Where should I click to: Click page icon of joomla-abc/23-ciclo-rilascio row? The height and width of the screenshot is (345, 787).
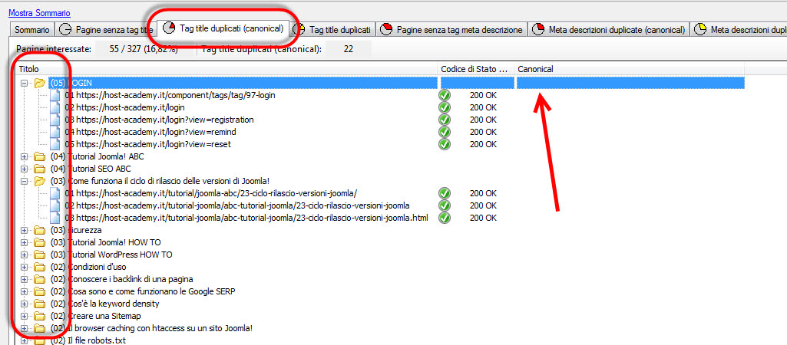55,193
